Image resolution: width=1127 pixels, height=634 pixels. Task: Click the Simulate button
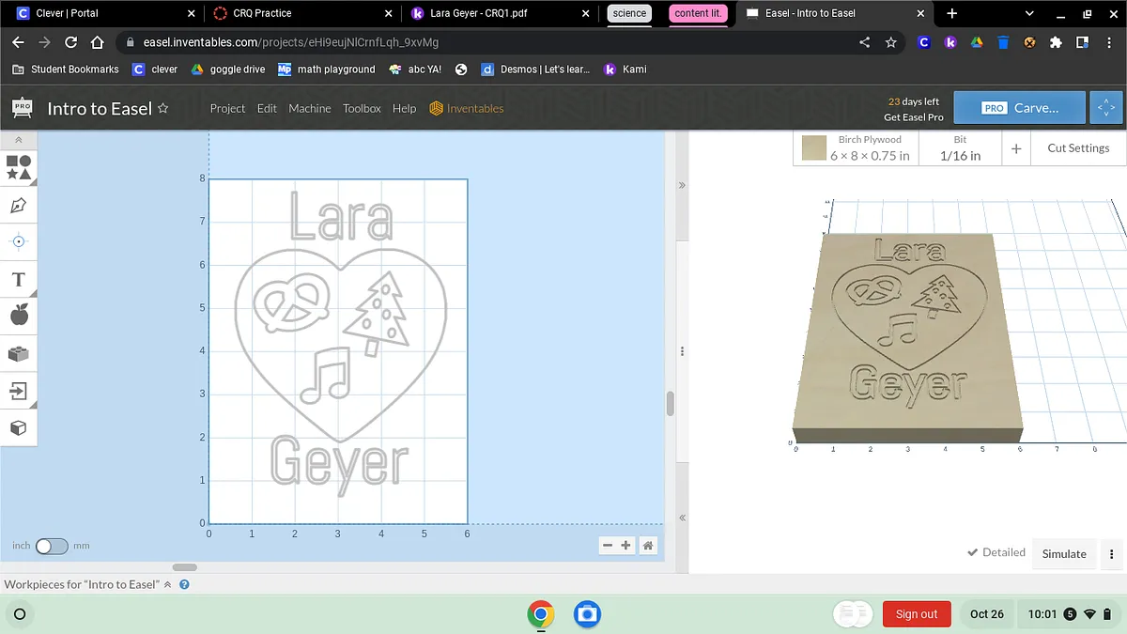[1064, 554]
